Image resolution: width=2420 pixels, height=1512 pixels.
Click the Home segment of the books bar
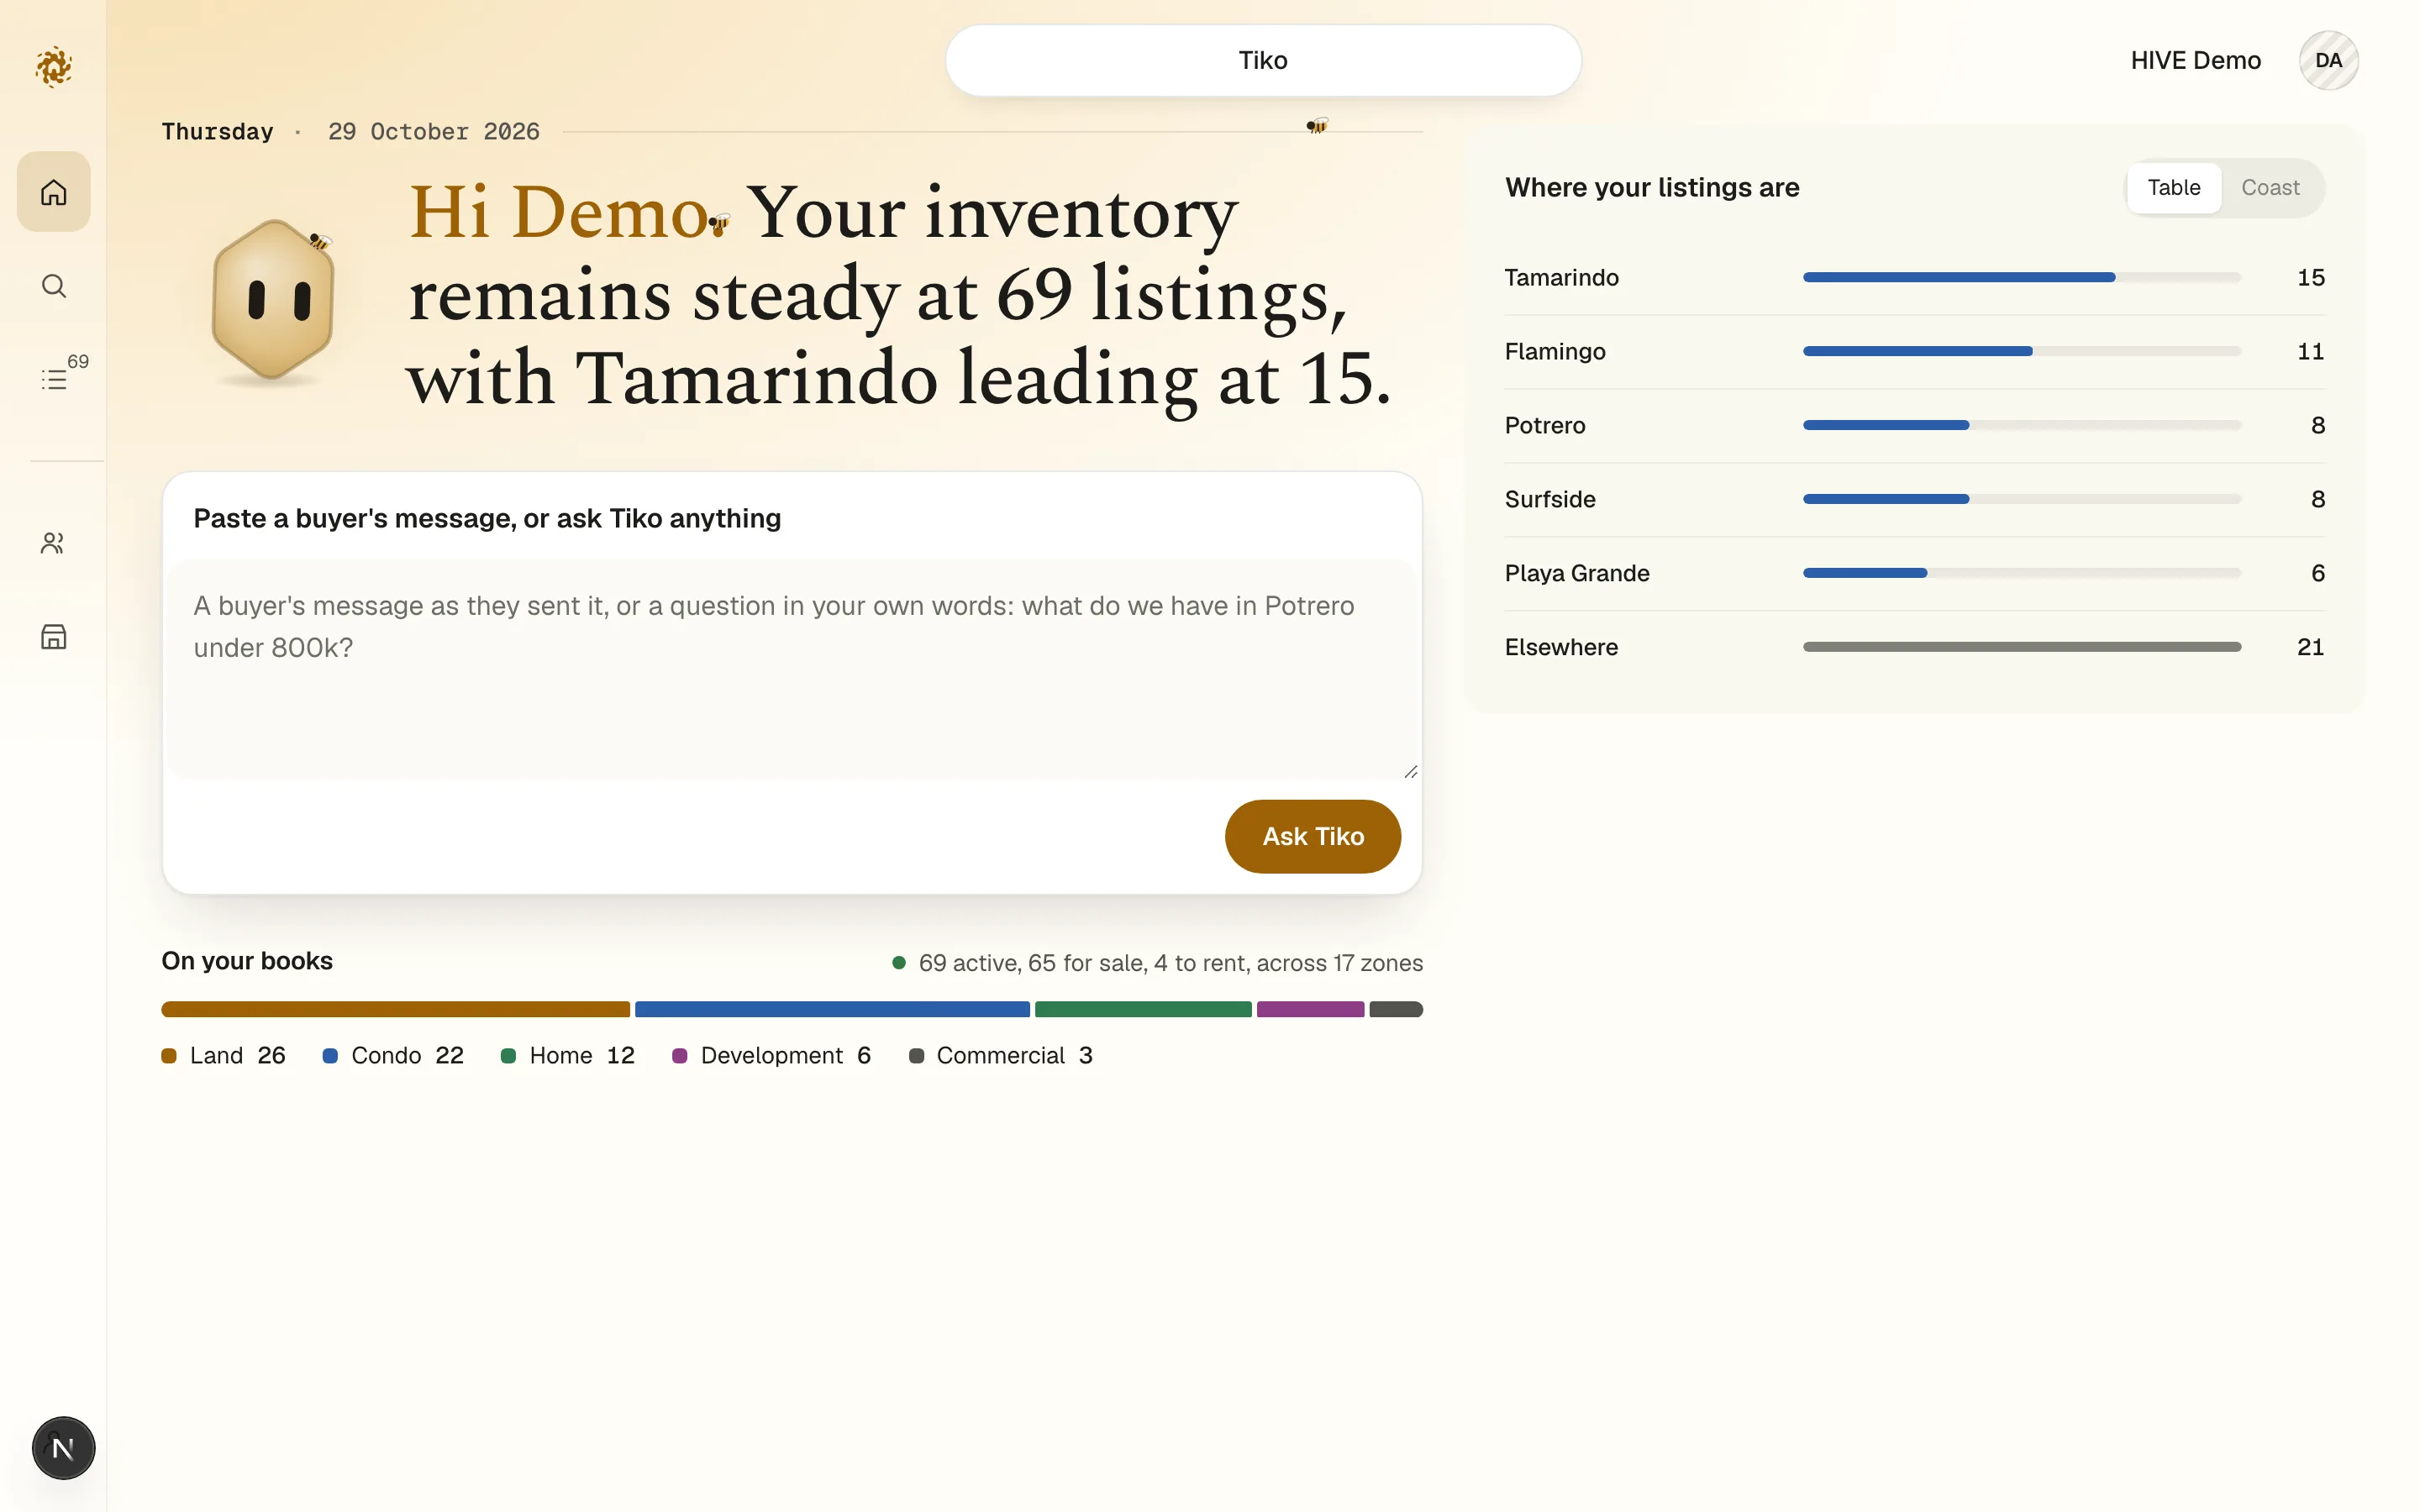[x=1143, y=1009]
